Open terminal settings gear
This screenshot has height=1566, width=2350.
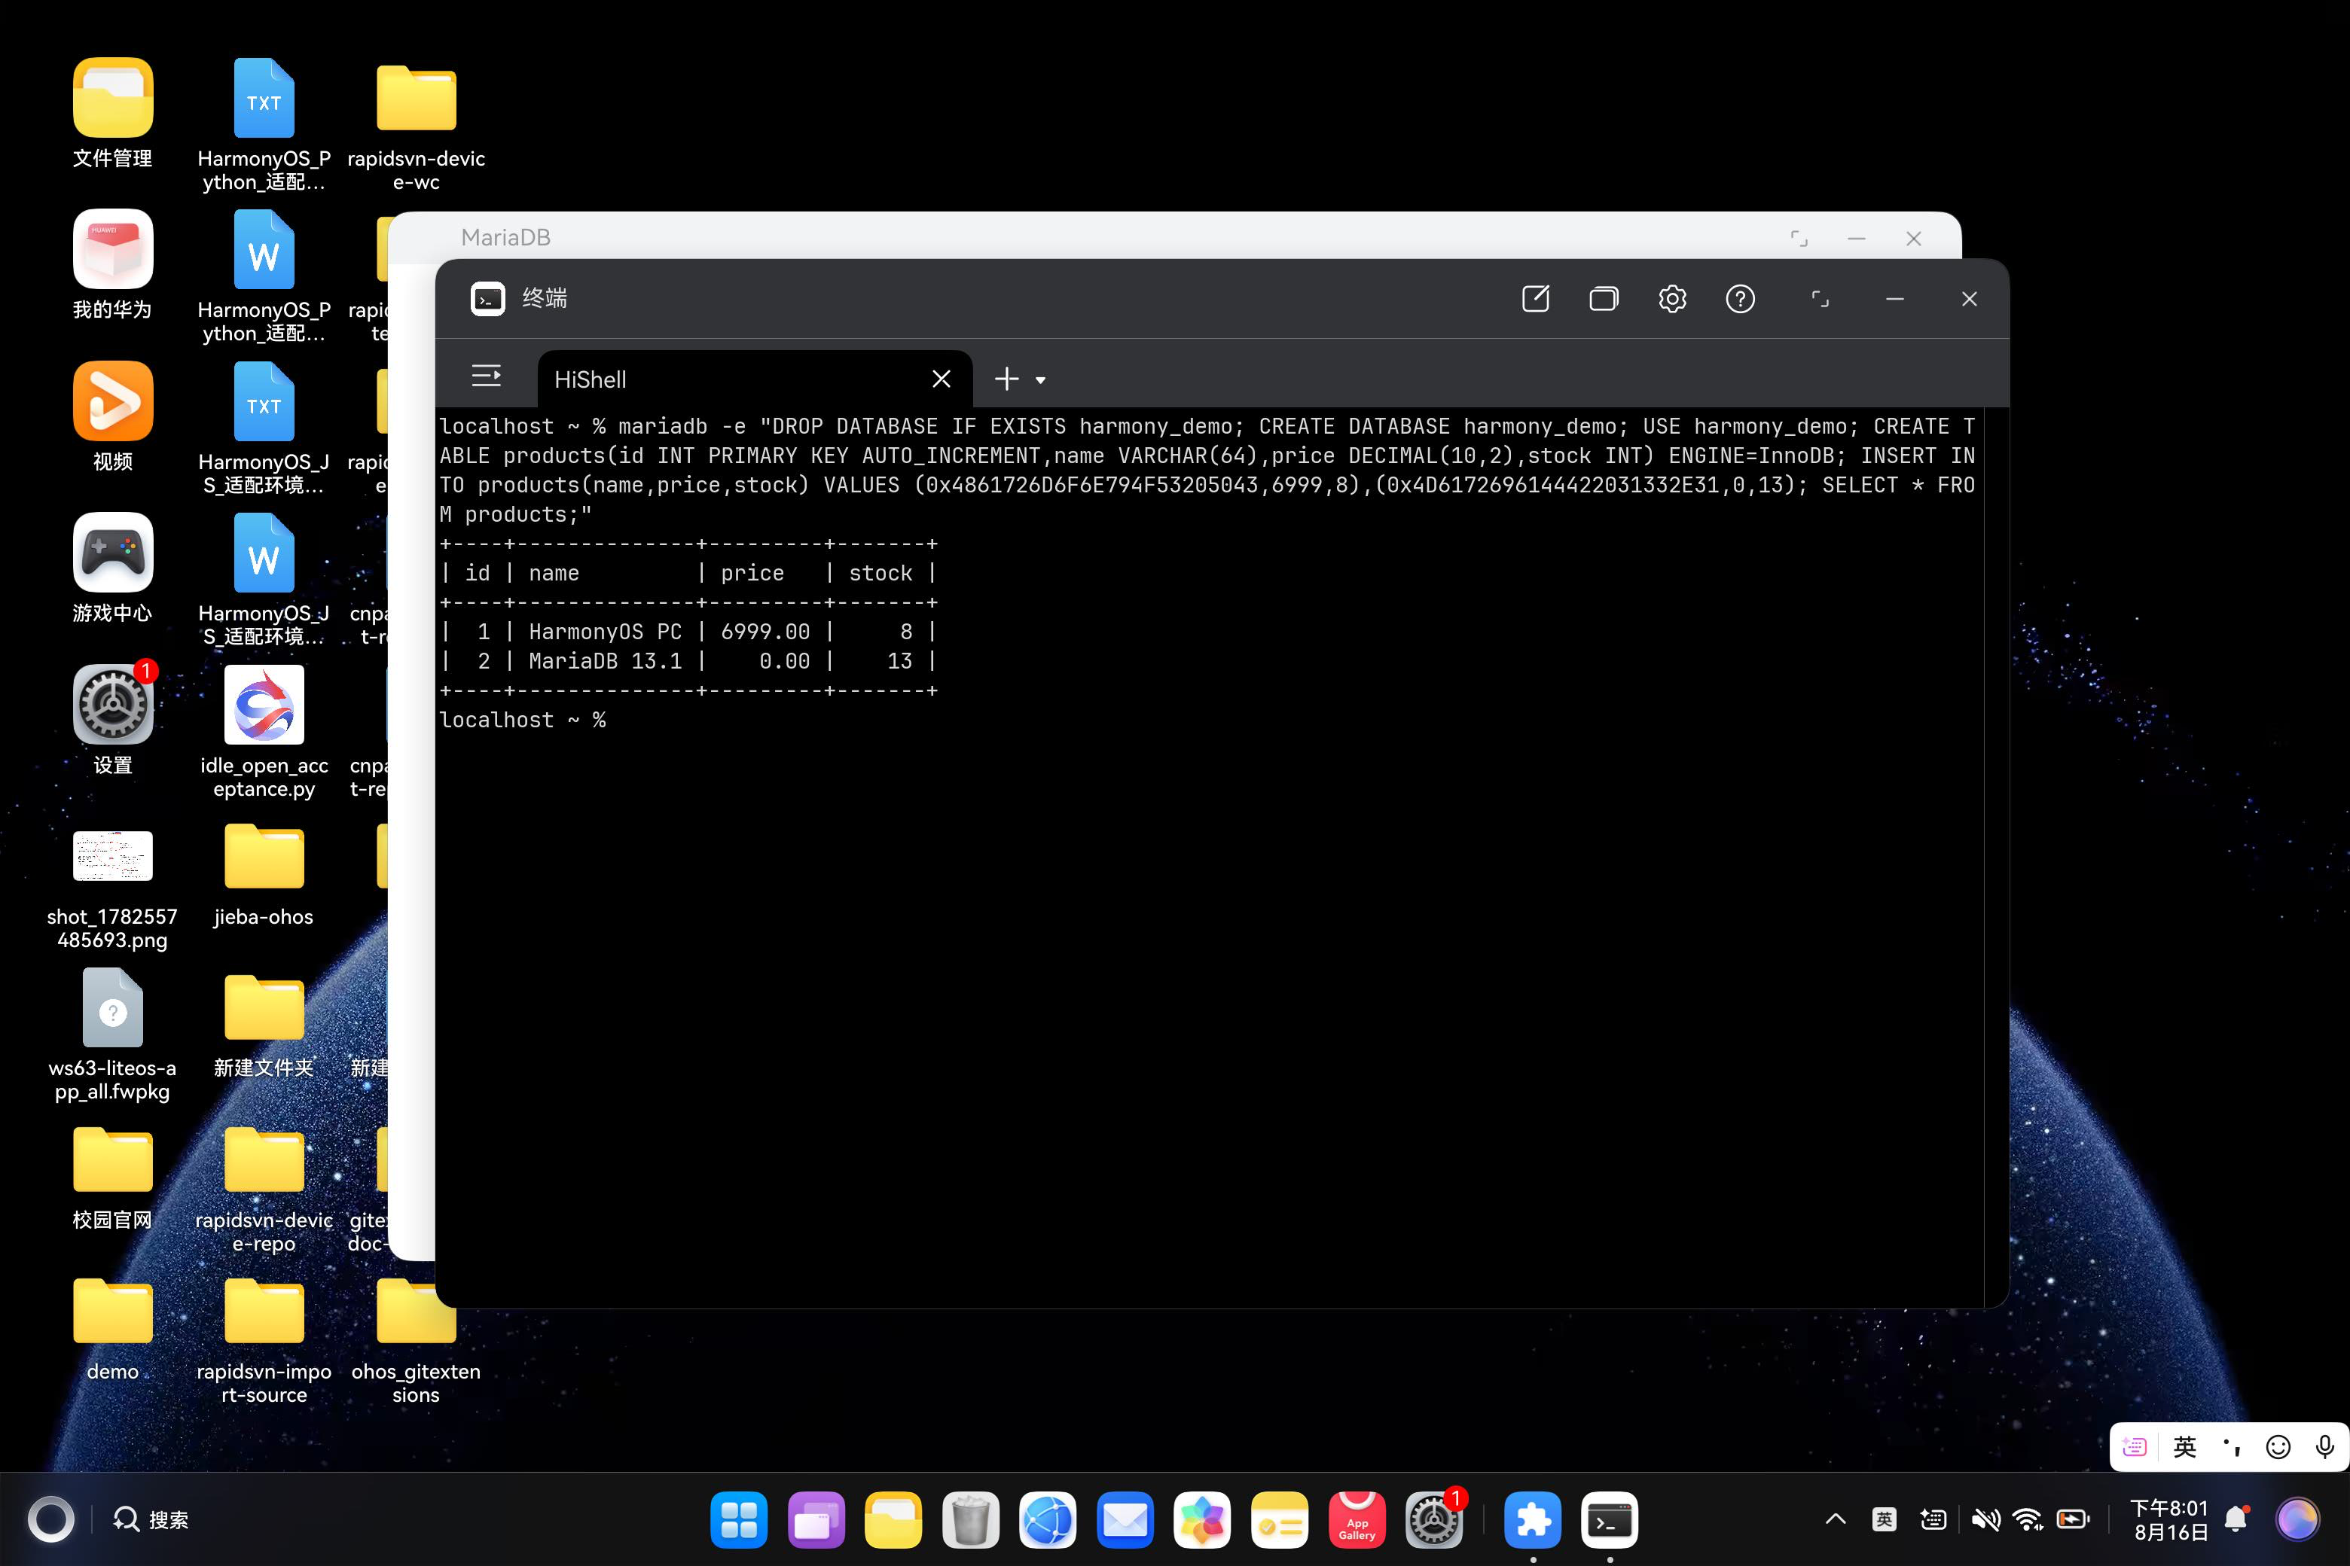click(x=1671, y=299)
